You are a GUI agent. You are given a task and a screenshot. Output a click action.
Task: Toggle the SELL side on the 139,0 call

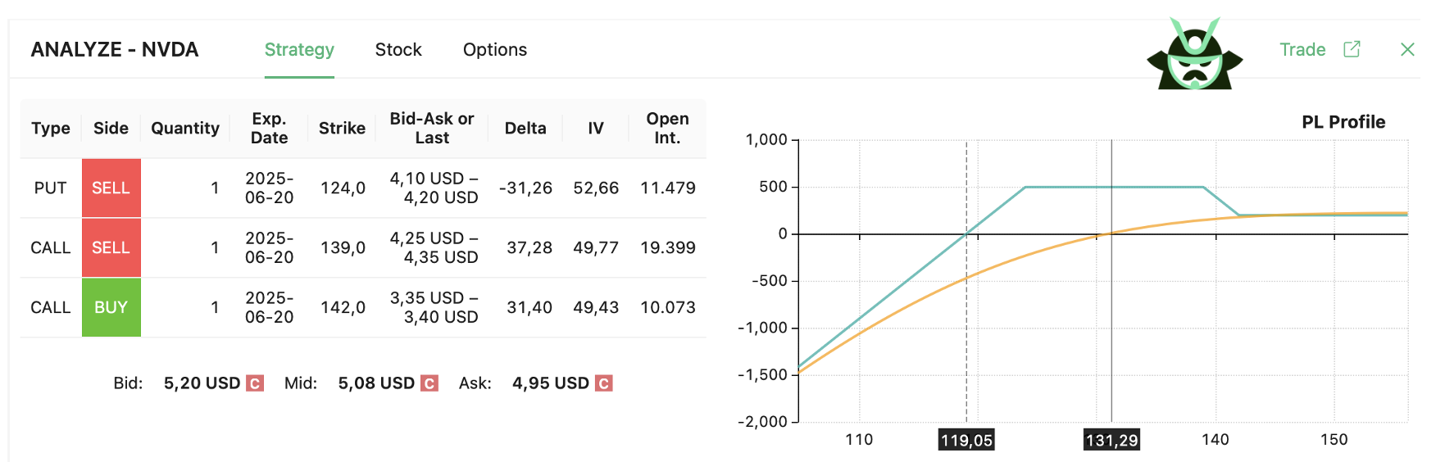tap(111, 248)
